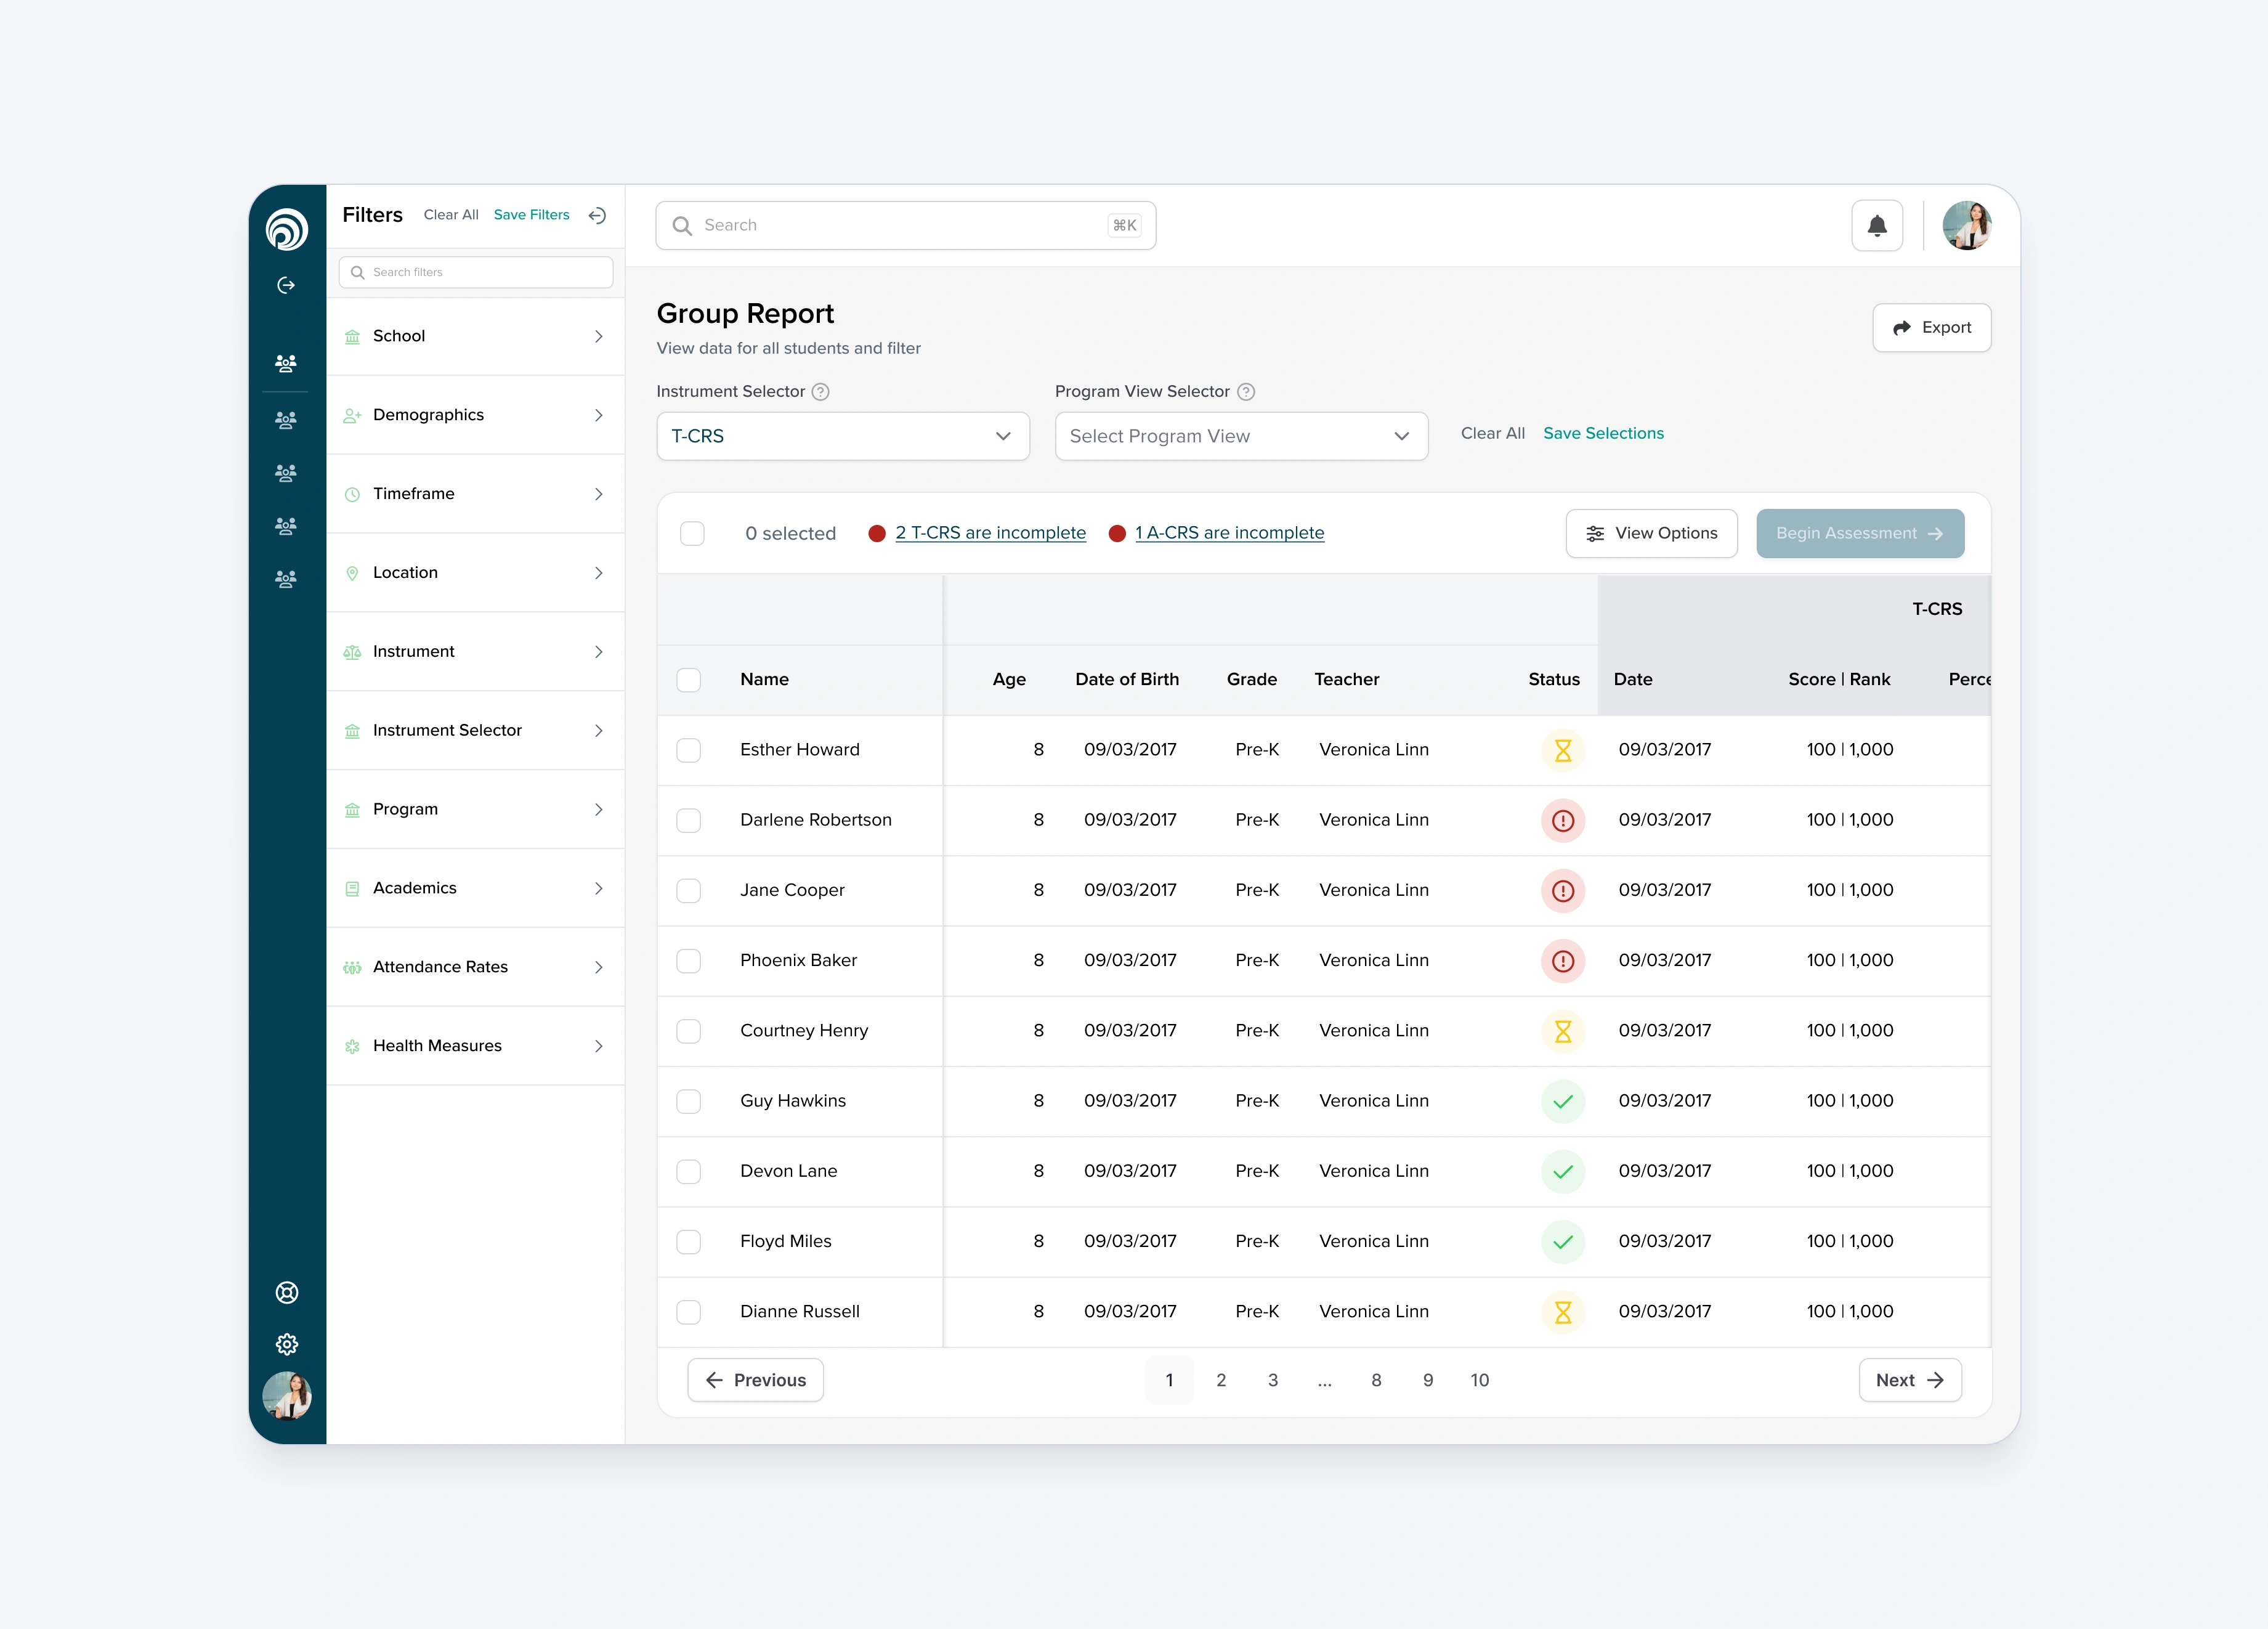This screenshot has width=2268, height=1629.
Task: Open the T-CRS instrument dropdown
Action: pyautogui.click(x=842, y=436)
